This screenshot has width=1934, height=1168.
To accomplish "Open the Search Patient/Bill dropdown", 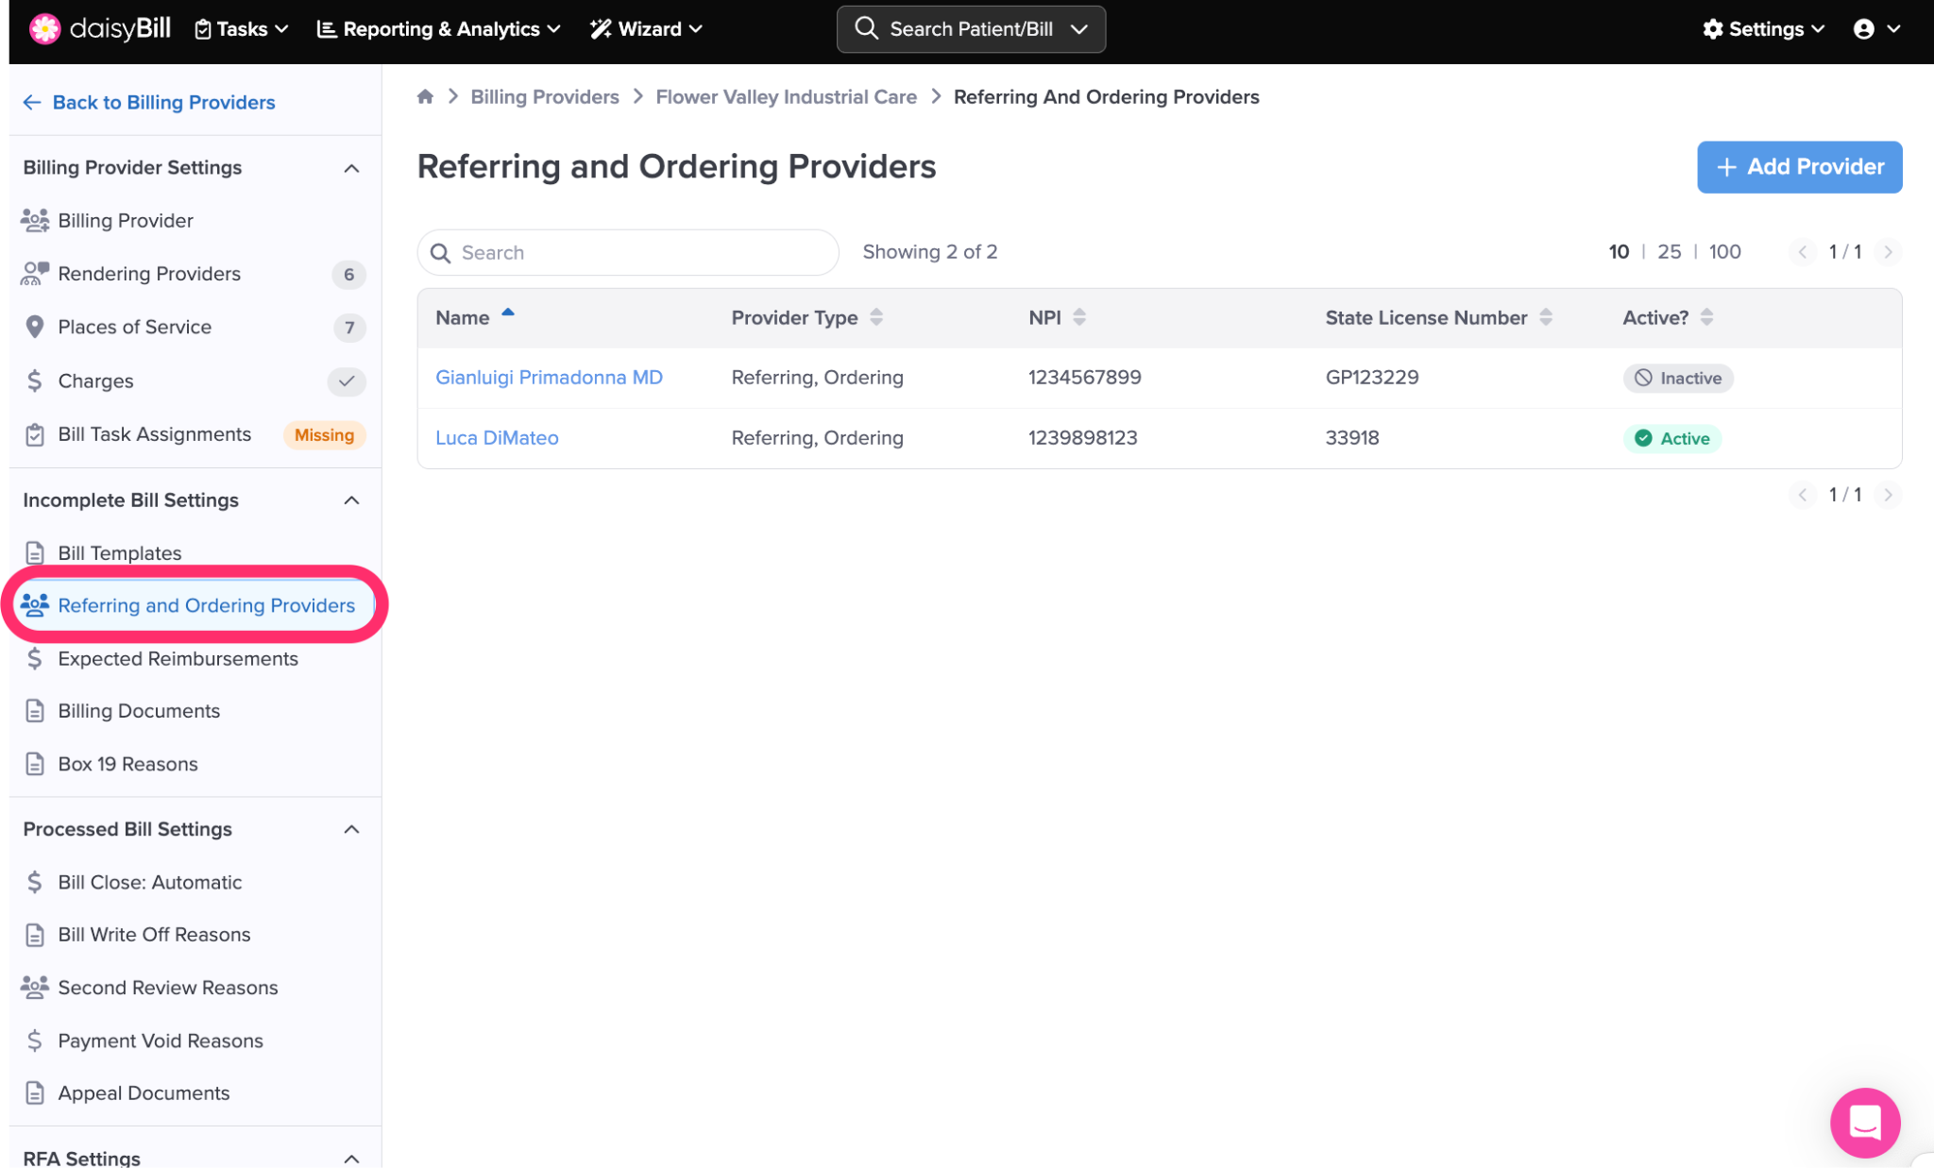I will (1079, 29).
